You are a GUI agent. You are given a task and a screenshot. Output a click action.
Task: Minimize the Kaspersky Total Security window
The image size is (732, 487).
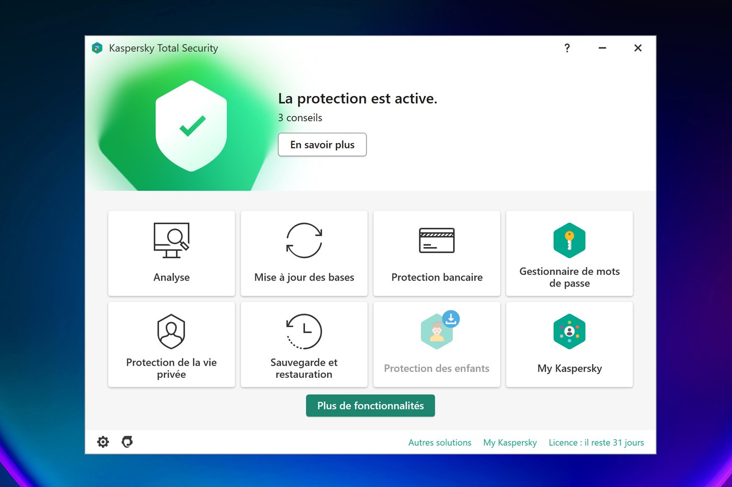602,48
